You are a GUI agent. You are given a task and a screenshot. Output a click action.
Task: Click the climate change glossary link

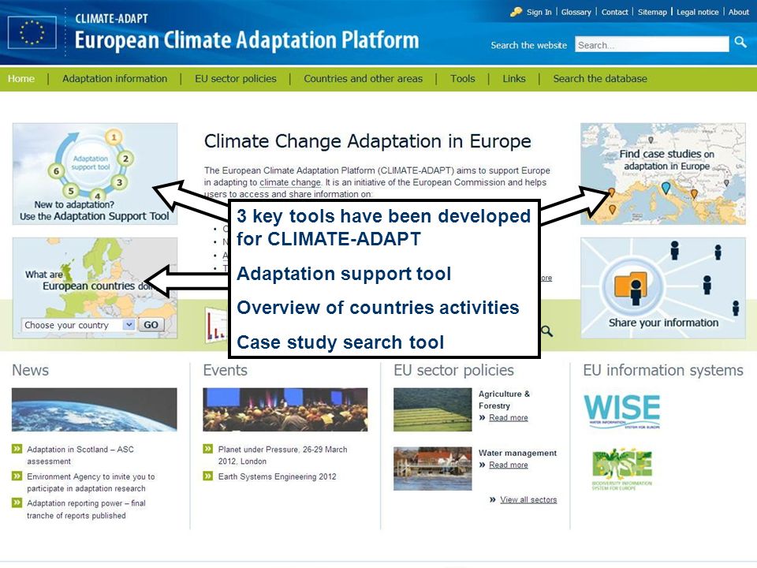point(290,182)
